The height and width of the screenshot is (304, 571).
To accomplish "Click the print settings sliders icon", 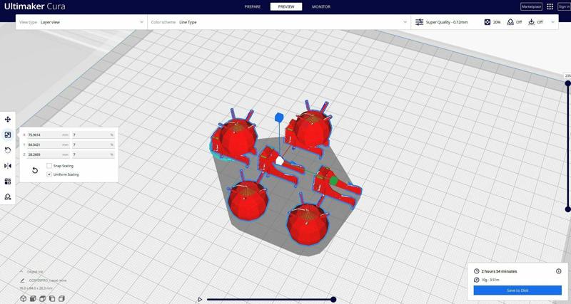I will pyautogui.click(x=420, y=22).
